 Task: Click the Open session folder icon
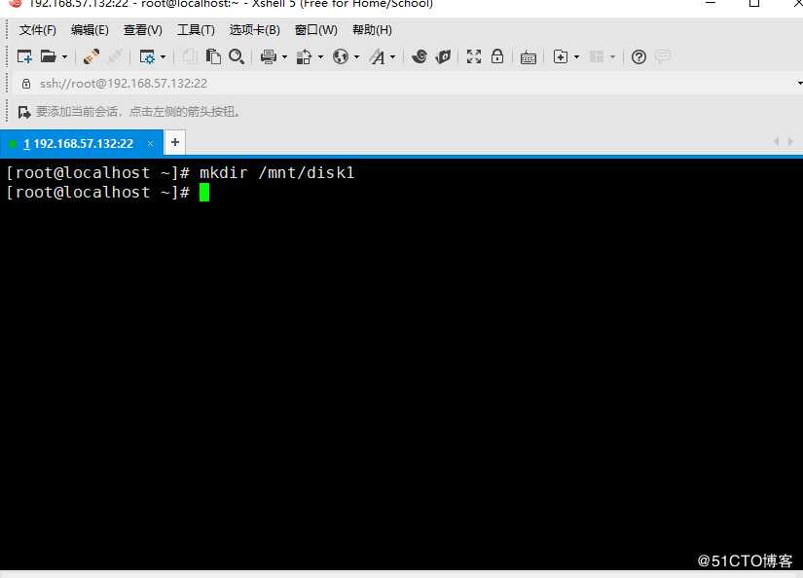(48, 56)
